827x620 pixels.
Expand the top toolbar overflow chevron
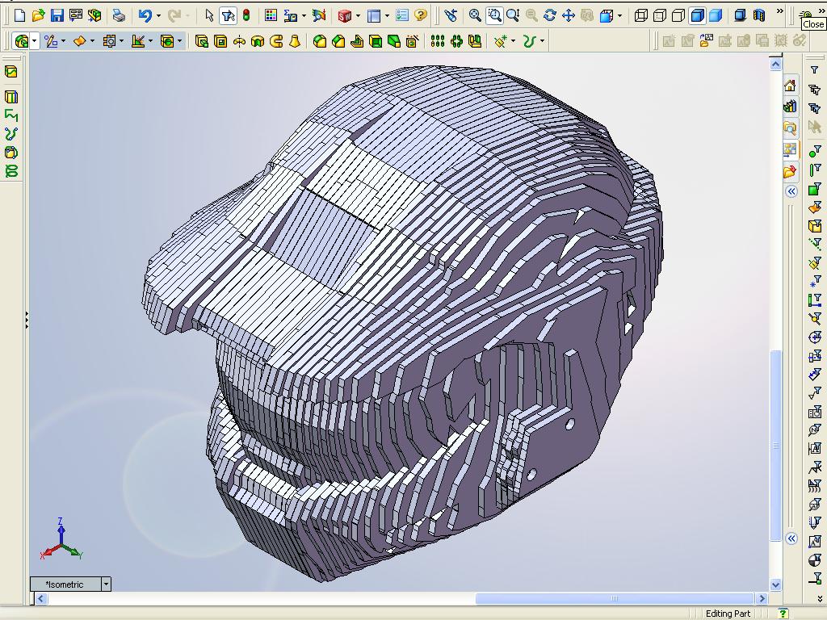coord(780,11)
